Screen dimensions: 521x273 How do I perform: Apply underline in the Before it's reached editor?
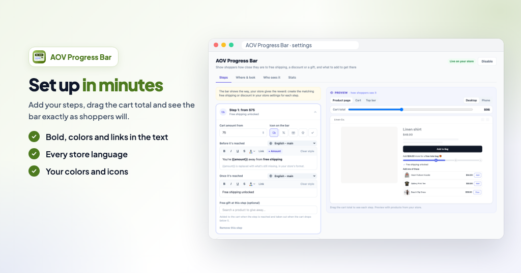(x=238, y=151)
